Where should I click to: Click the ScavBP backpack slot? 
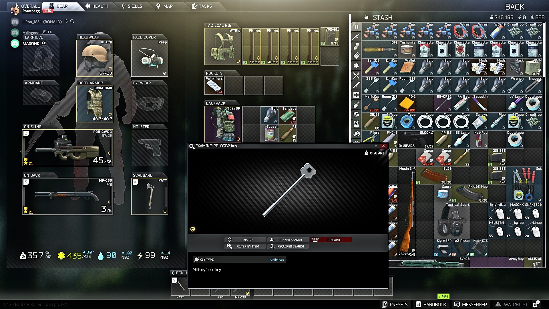pos(223,124)
